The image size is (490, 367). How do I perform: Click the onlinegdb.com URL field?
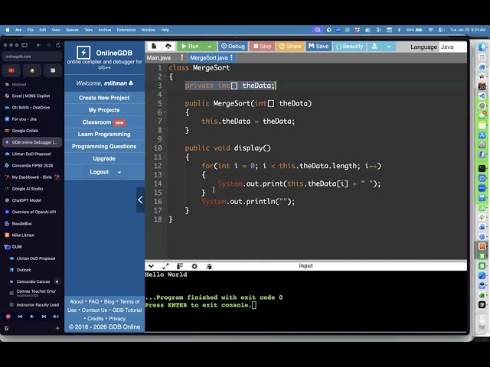[x=32, y=57]
